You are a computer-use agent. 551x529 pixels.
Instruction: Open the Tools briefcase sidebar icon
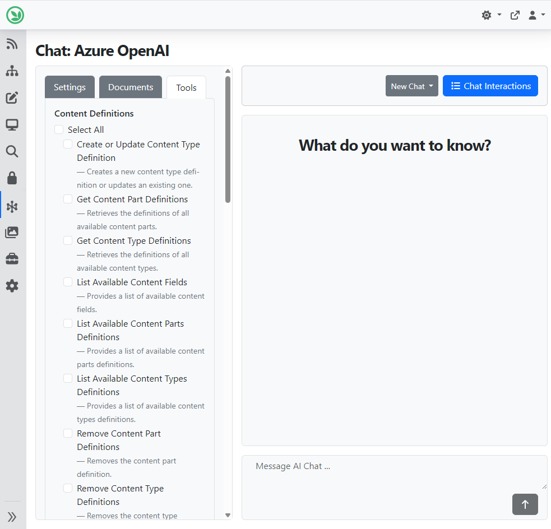12,259
